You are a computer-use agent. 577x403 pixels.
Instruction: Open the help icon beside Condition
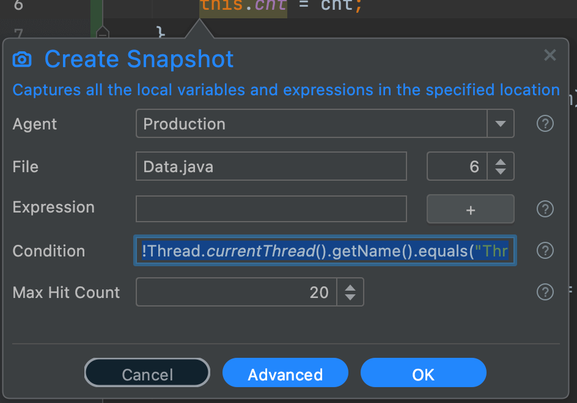[545, 251]
